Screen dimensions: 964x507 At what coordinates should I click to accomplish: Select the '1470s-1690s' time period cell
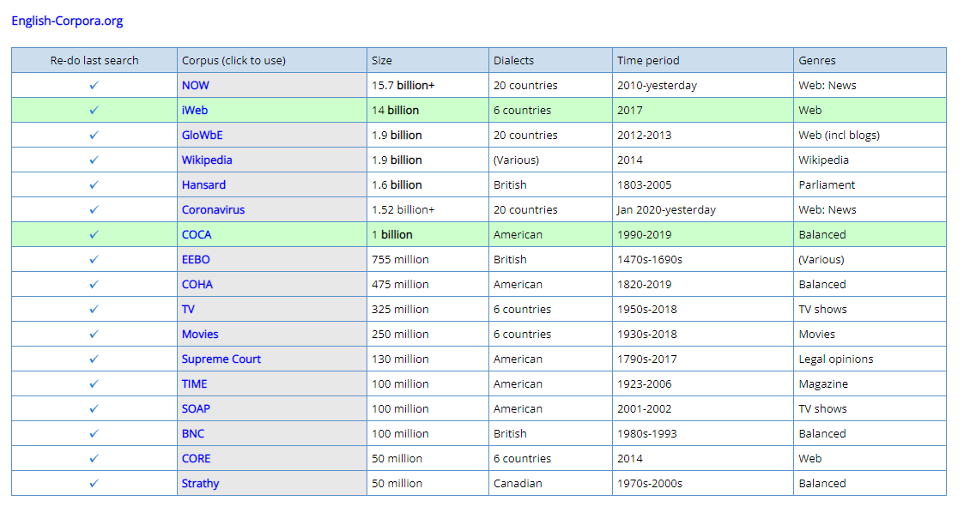[703, 259]
